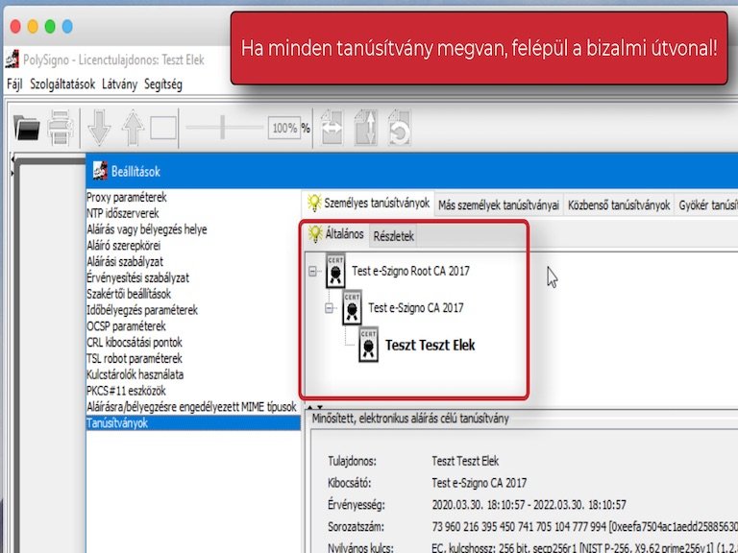Click certificate icon of Test e-Szigno CA 2017
This screenshot has width=738, height=553.
tap(352, 308)
